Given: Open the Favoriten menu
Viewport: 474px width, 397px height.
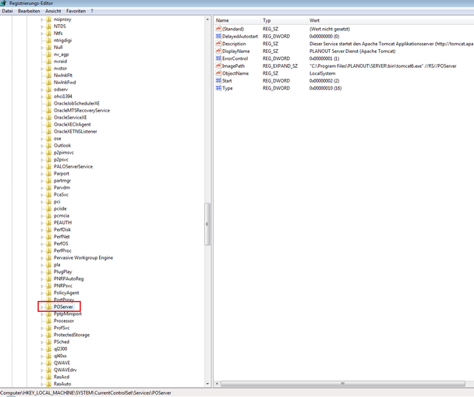Looking at the screenshot, I should pos(76,11).
